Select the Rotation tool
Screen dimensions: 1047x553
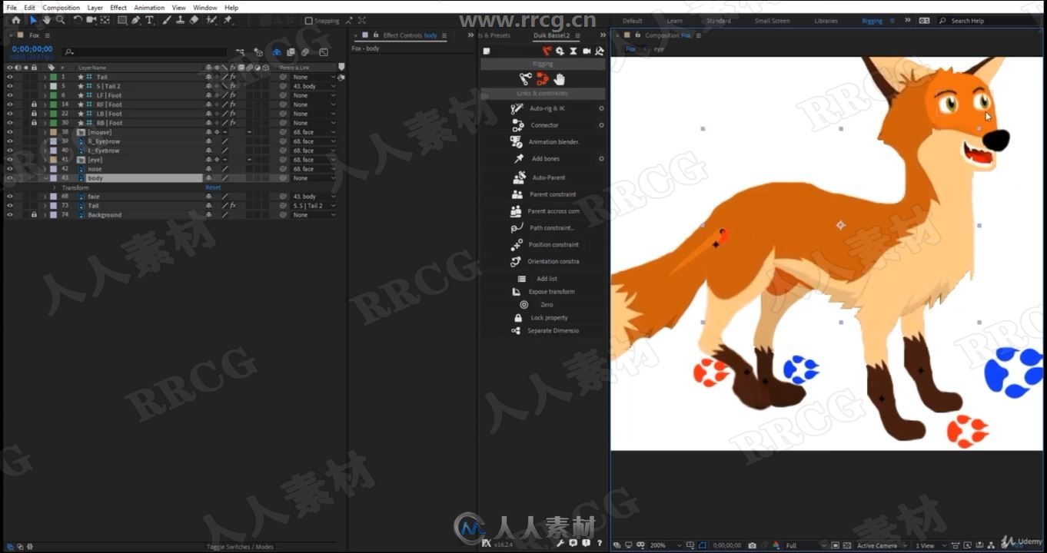(x=78, y=20)
